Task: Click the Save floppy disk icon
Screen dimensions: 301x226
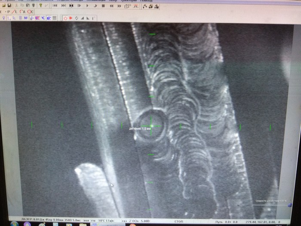Action: tap(9, 5)
